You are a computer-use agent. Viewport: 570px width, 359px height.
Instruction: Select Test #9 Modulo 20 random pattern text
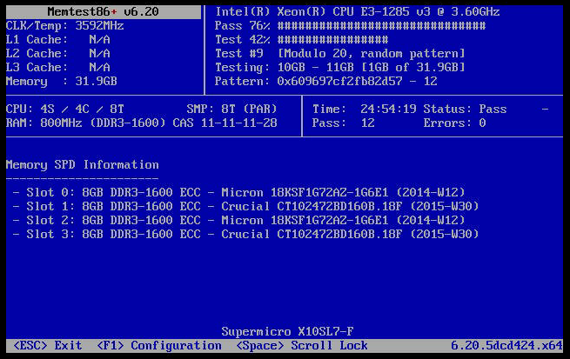coord(340,54)
